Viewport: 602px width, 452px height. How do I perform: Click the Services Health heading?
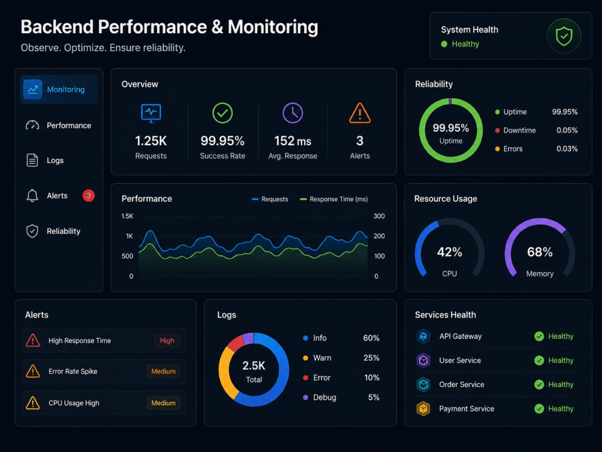point(445,315)
